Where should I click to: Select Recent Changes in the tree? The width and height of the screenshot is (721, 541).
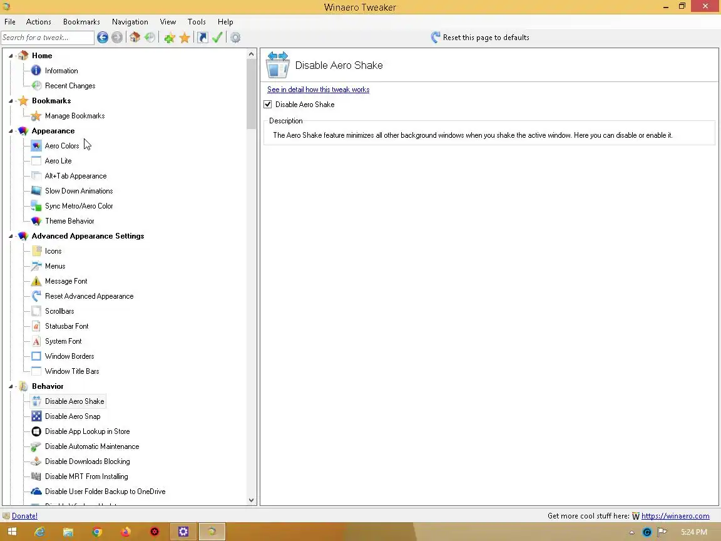70,86
